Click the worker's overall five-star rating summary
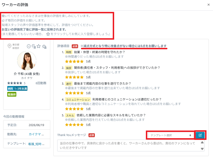Image resolution: width=213 pixels, height=158 pixels. coord(16,83)
